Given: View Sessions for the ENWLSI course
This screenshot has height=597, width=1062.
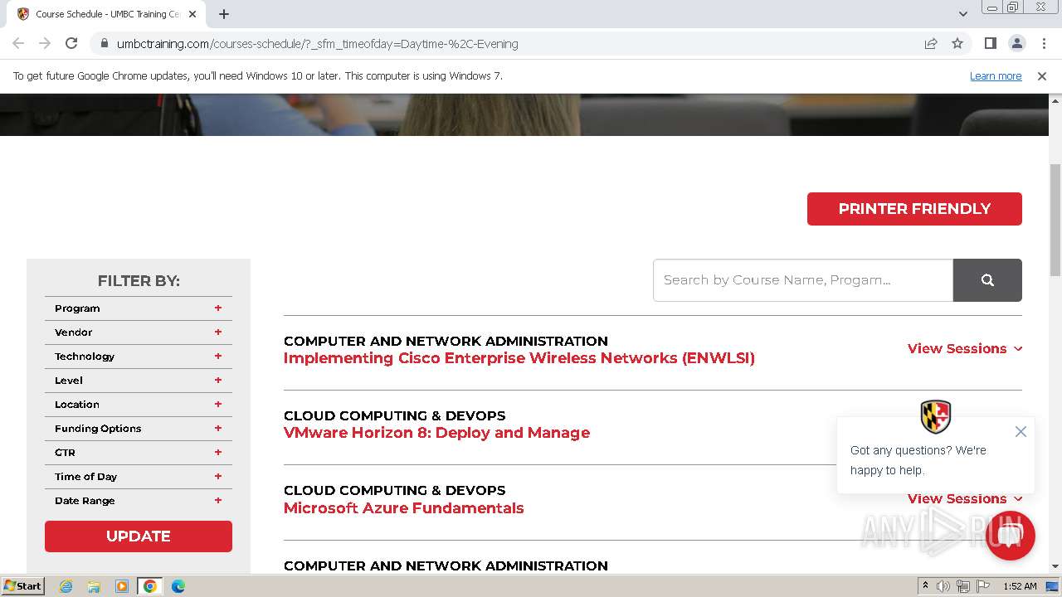Looking at the screenshot, I should [965, 349].
